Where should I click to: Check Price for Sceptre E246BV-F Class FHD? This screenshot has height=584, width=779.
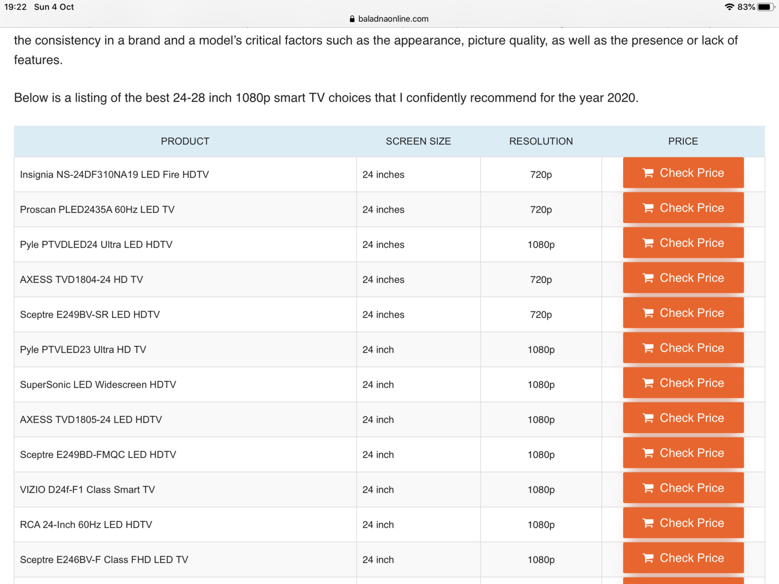pos(683,558)
